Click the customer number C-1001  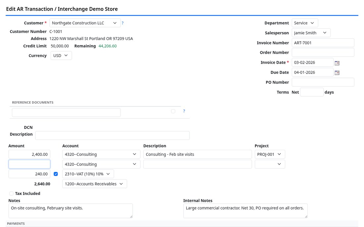tap(56, 31)
